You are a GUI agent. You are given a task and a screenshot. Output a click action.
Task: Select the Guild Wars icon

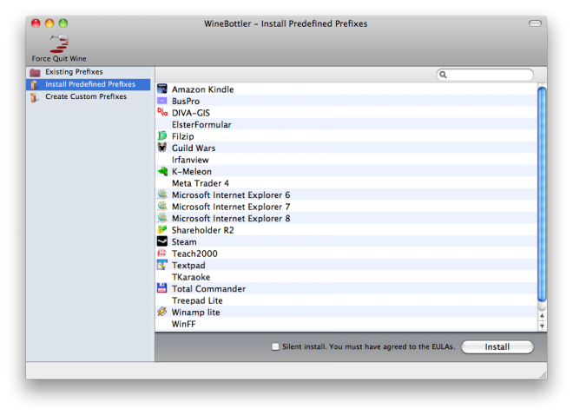tap(162, 148)
